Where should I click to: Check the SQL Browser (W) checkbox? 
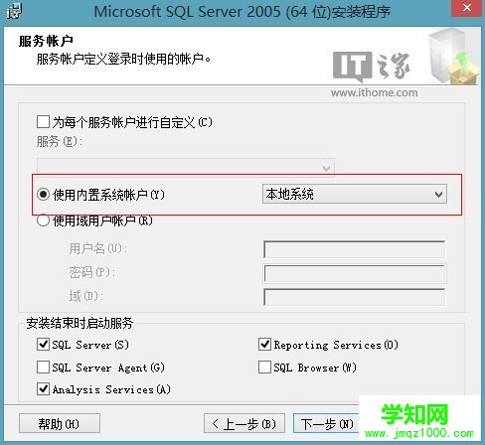(264, 368)
